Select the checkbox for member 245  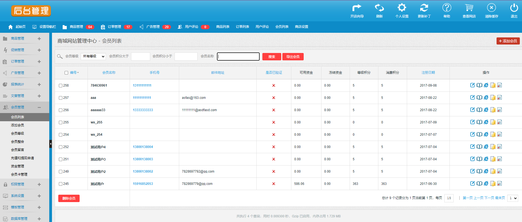(x=60, y=184)
